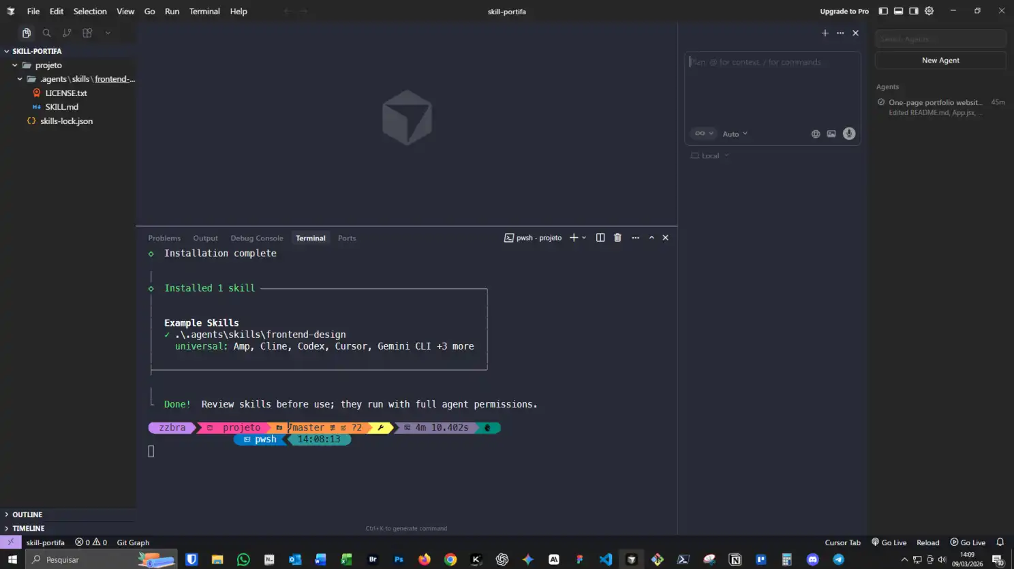Click Upgrade to Pro

coord(844,12)
